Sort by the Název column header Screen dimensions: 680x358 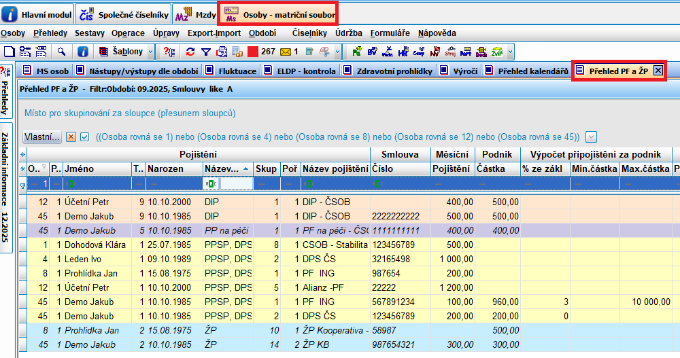click(221, 168)
